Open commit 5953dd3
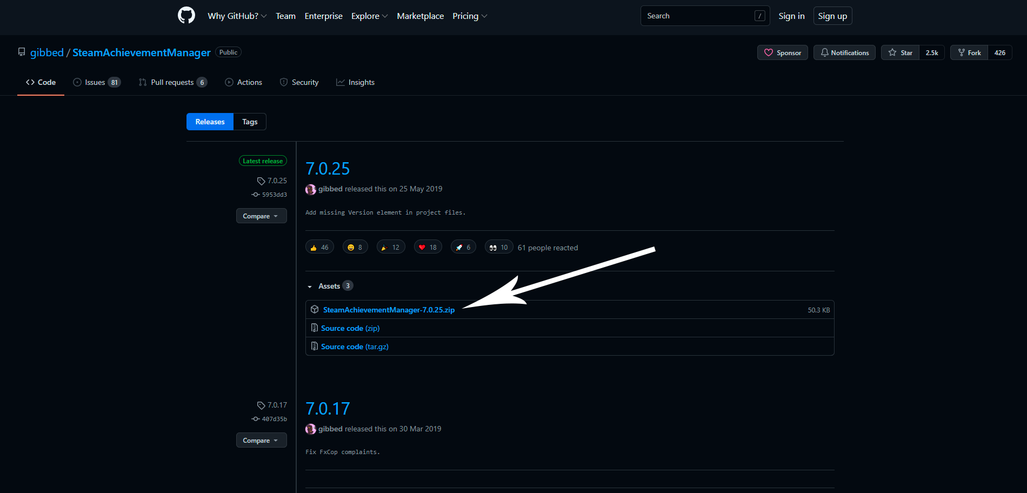Viewport: 1027px width, 493px height. (275, 195)
